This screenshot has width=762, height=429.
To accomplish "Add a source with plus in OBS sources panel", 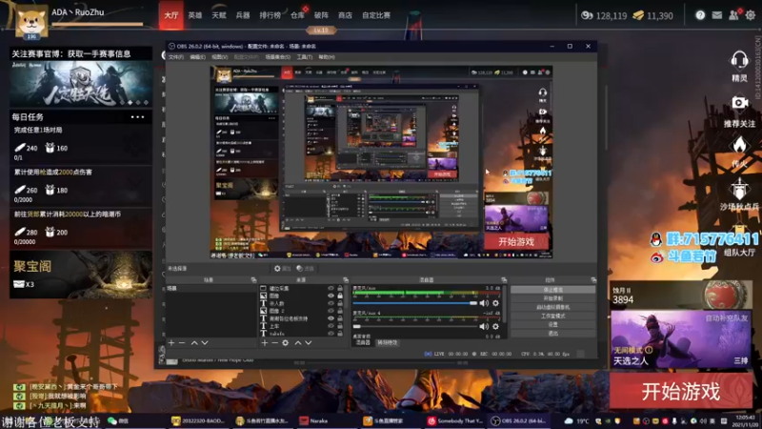I will tap(265, 343).
